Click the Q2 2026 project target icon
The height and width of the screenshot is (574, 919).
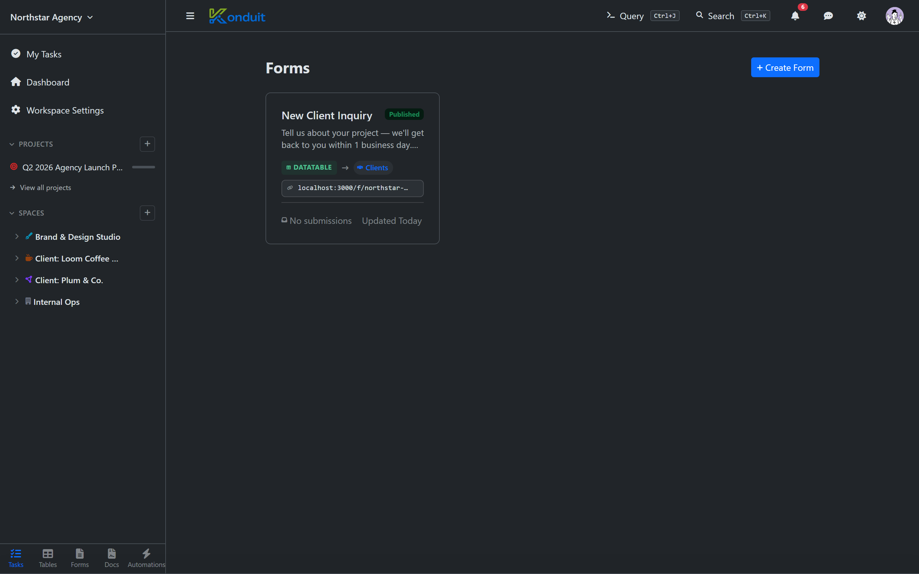click(14, 167)
